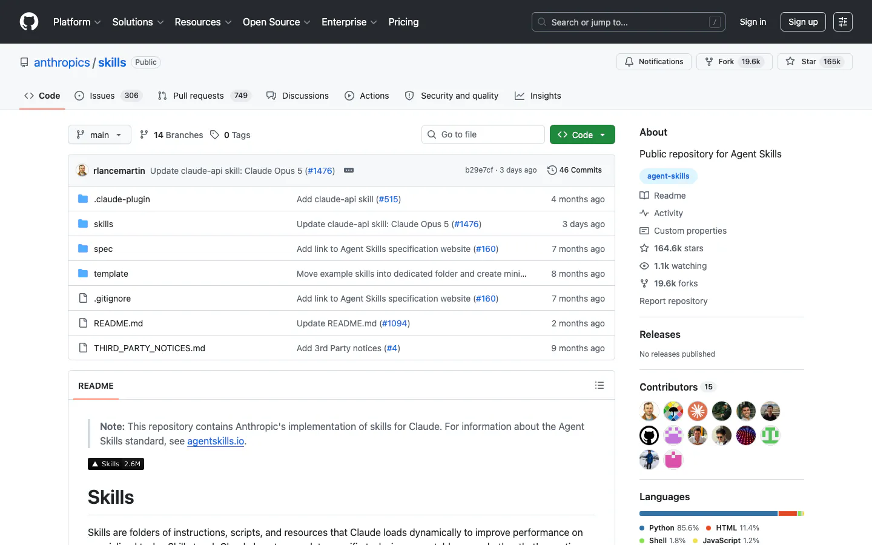The width and height of the screenshot is (872, 545).
Task: View the 1.1k watching list
Action: 673,266
